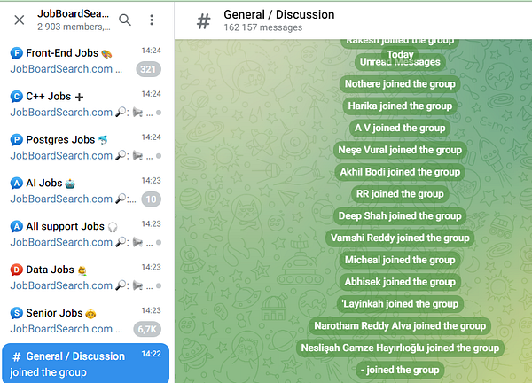Click the General / Discussion chat title
Screen dimensions: 532x383
coord(279,14)
